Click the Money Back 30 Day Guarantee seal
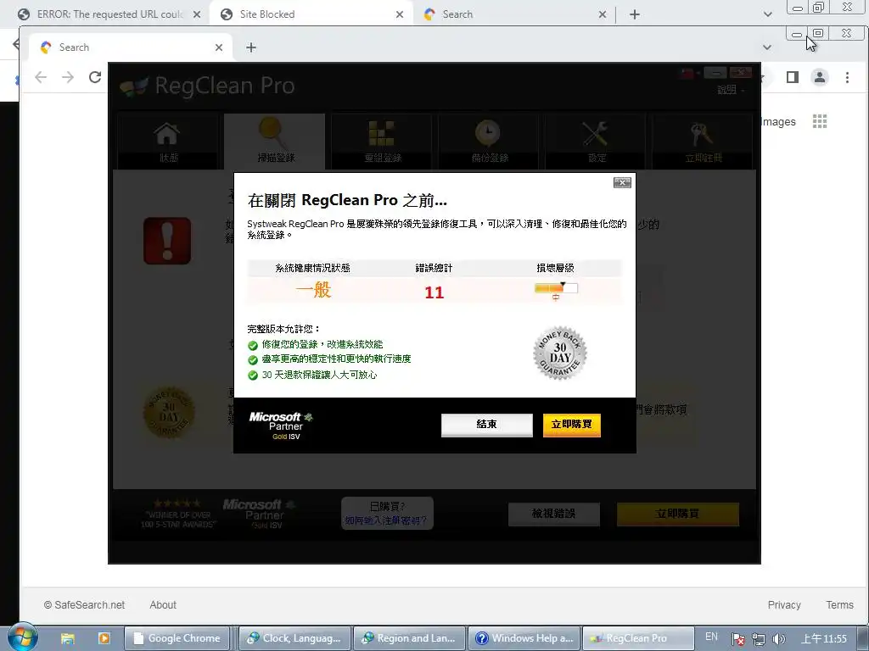 (x=560, y=353)
